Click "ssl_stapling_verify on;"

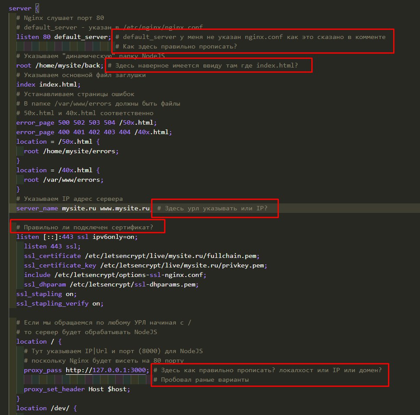point(60,304)
